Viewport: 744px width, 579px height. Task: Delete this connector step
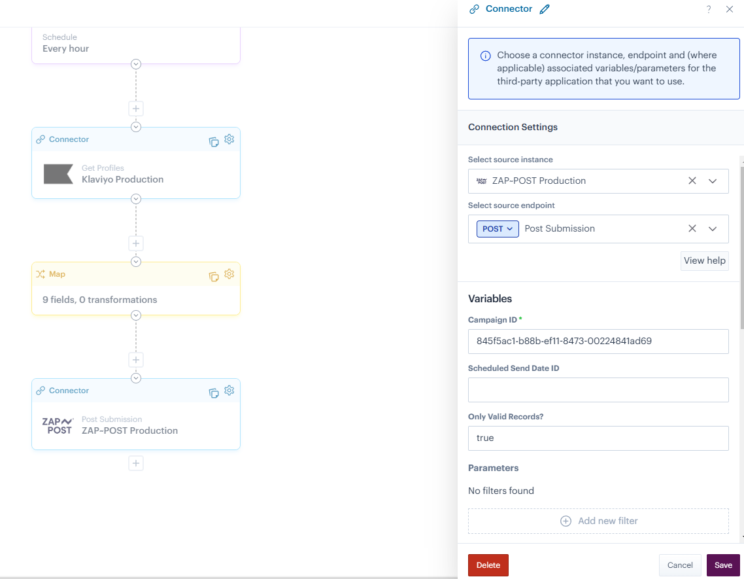488,565
